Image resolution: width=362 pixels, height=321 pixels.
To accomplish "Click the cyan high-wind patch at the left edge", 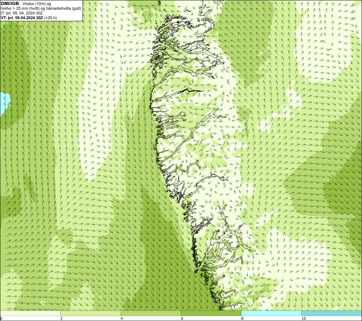I will [4, 103].
